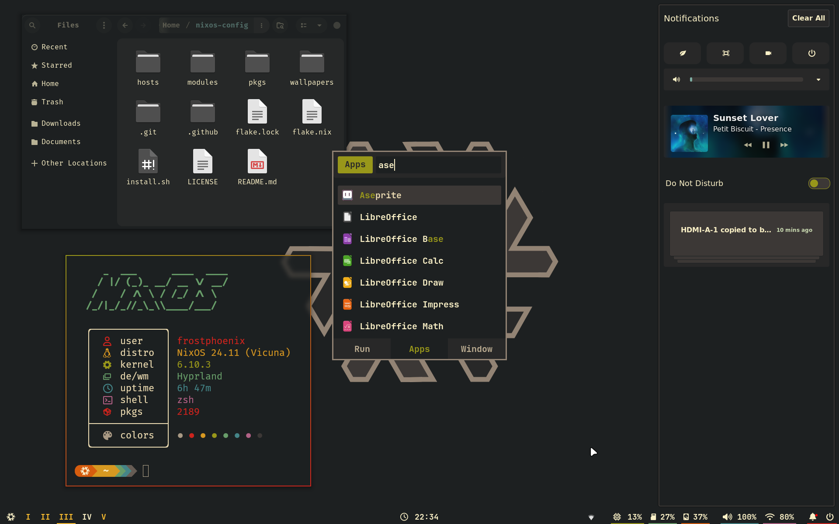The image size is (839, 524).
Task: Expand the volume output dropdown arrow
Action: 818,79
